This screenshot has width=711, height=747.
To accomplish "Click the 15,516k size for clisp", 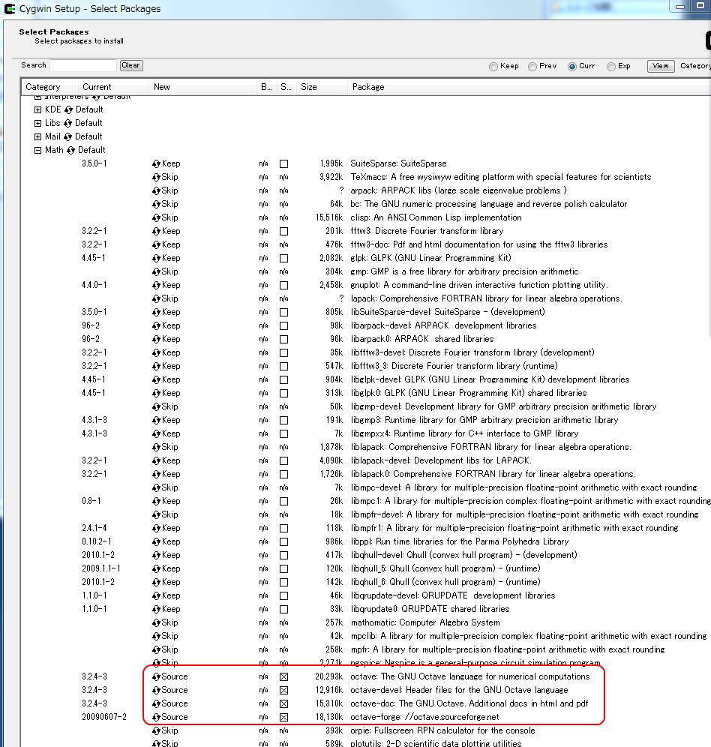I will point(328,217).
